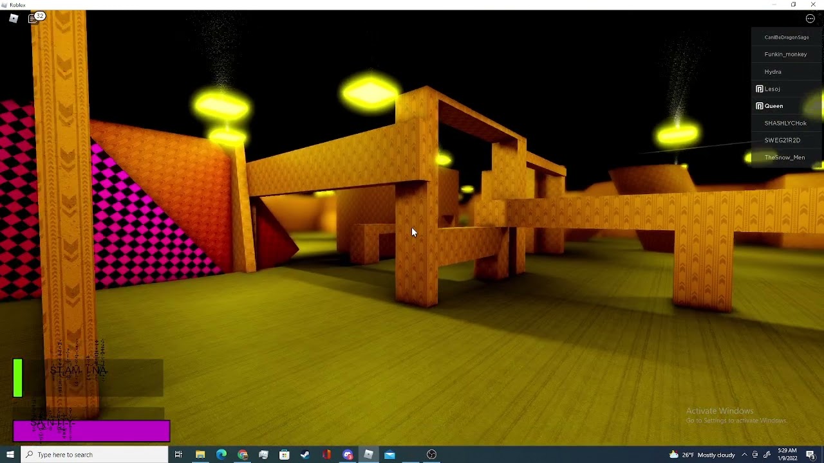Launch Microsoft Edge from the taskbar
Image resolution: width=824 pixels, height=463 pixels.
221,455
